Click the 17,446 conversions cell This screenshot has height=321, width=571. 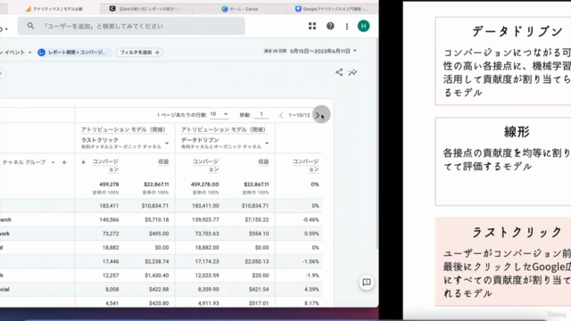111,261
